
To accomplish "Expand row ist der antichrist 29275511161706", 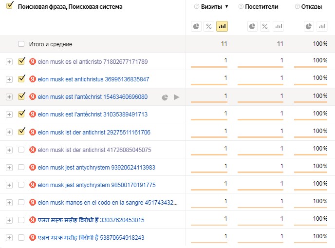I will (9, 132).
